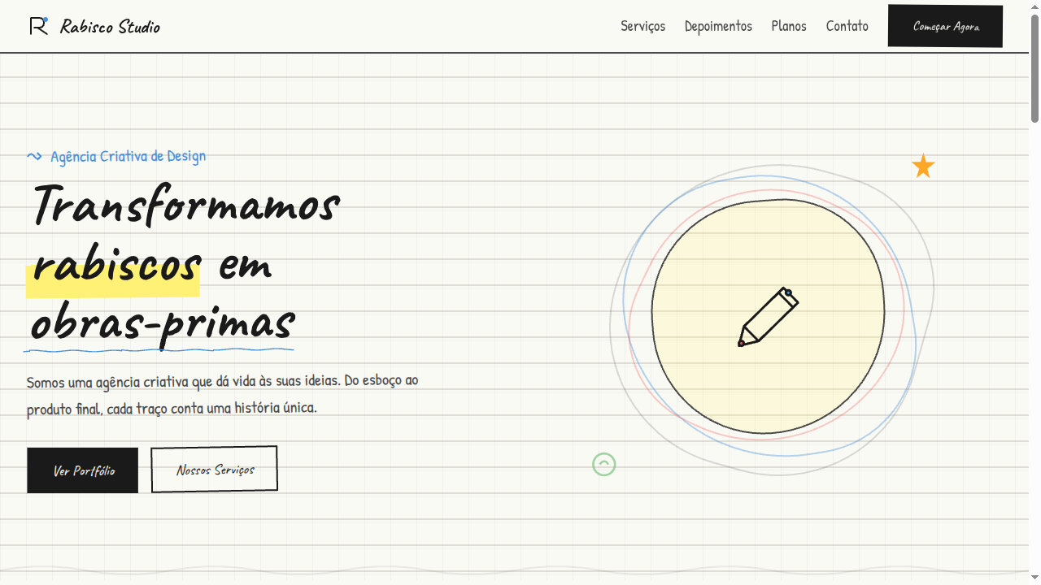Image resolution: width=1041 pixels, height=585 pixels.
Task: Click the underlined obras-primas heading text
Action: pos(162,323)
